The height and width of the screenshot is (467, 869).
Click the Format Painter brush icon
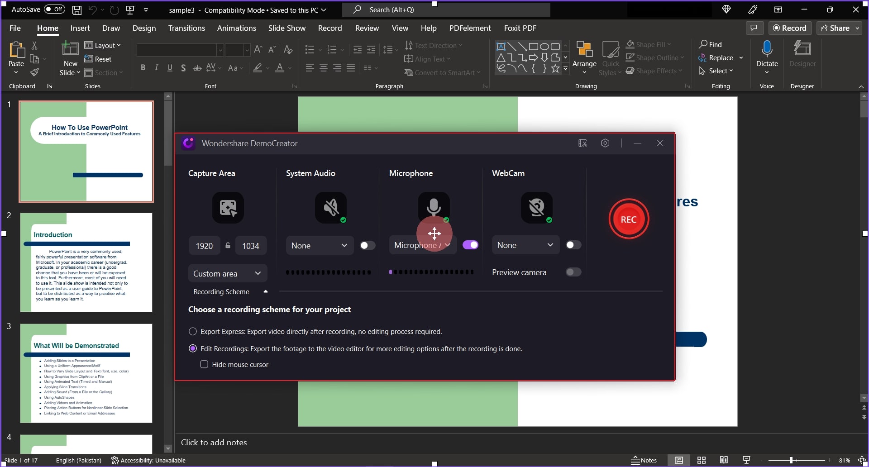point(34,72)
